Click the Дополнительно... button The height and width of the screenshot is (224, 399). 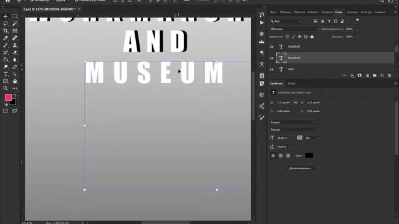click(300, 169)
